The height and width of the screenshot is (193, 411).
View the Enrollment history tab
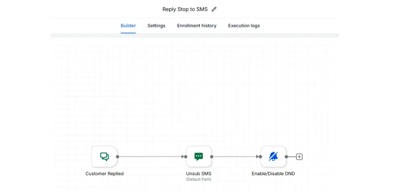click(x=197, y=26)
